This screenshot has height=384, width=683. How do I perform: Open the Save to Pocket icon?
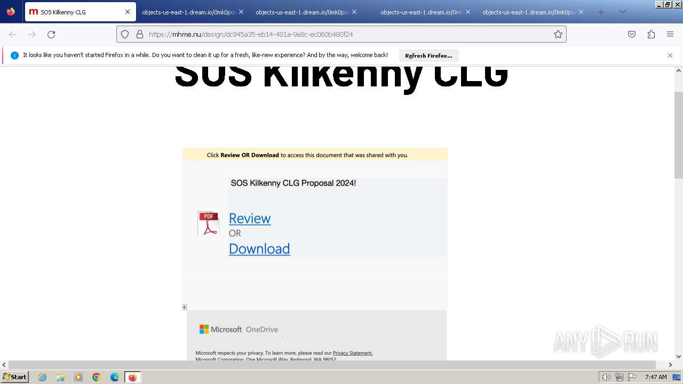tap(632, 34)
